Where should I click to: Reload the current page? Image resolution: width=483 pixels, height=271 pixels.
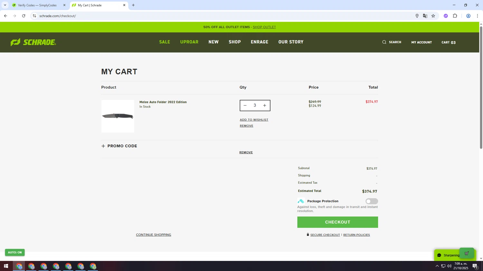[x=24, y=16]
